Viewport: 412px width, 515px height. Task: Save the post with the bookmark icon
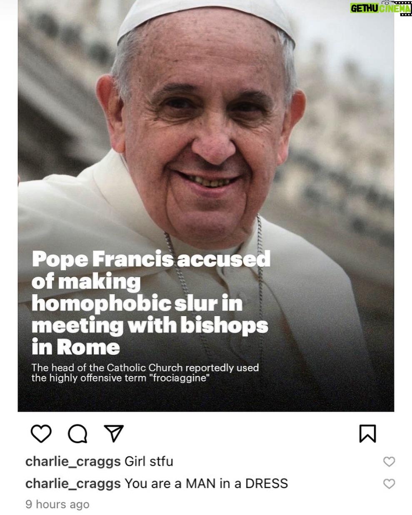point(367,433)
